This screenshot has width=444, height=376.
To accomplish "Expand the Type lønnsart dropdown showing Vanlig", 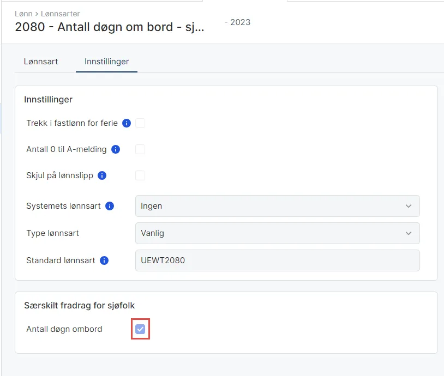I will (x=277, y=233).
